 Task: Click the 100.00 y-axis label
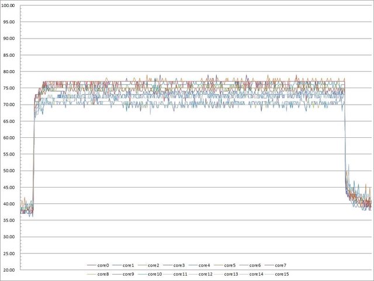10,6
